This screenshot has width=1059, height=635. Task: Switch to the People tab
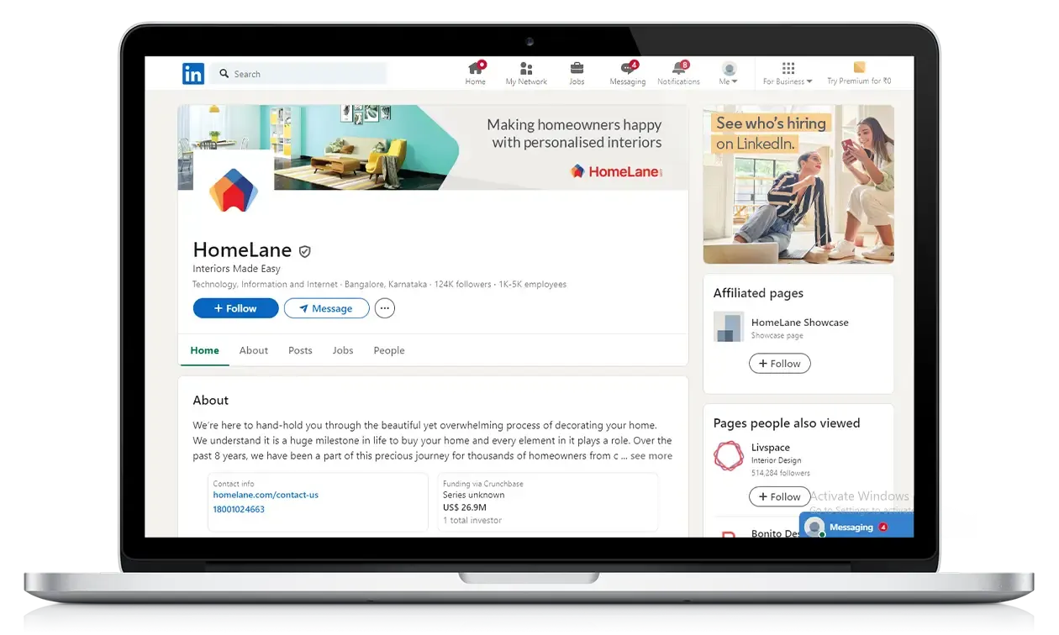coord(388,350)
